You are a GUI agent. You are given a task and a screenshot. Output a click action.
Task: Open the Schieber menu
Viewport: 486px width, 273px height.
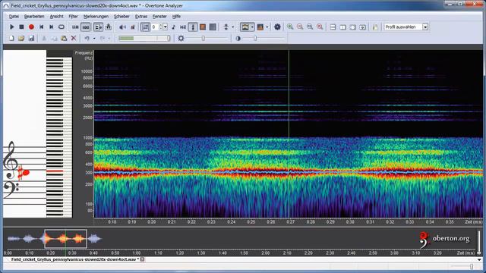coord(121,17)
